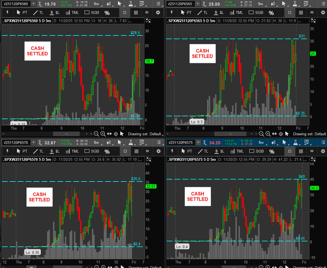
Task: Click the zoom out magnifier under the P6565 chart
Action: [x=261, y=134]
